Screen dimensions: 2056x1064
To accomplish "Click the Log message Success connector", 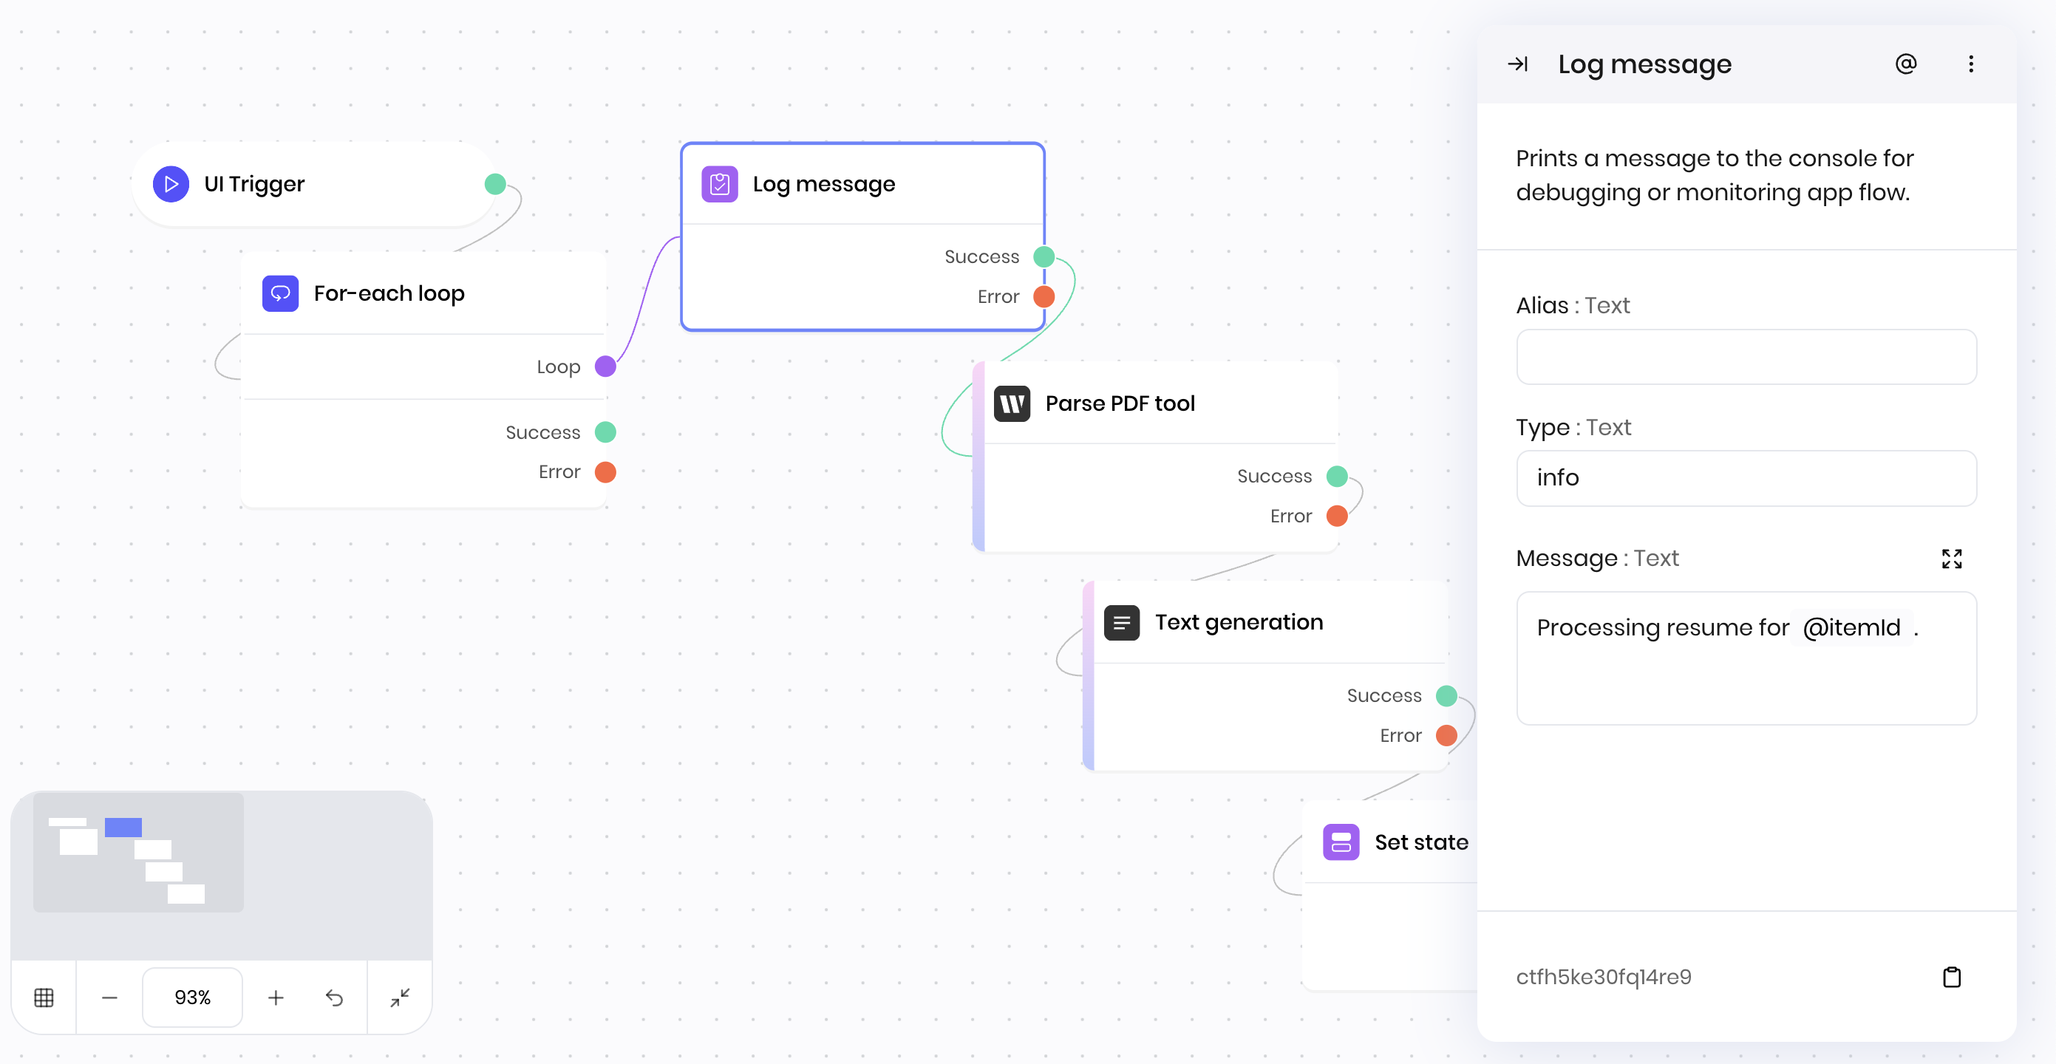I will [1044, 257].
